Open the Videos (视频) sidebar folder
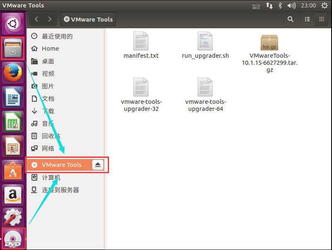Image resolution: width=332 pixels, height=250 pixels. tap(65, 74)
